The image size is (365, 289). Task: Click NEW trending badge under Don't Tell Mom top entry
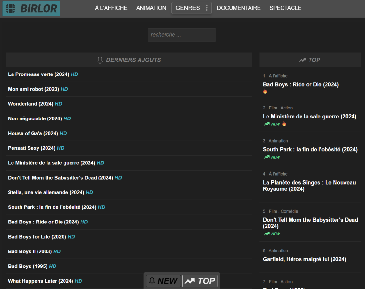(272, 234)
